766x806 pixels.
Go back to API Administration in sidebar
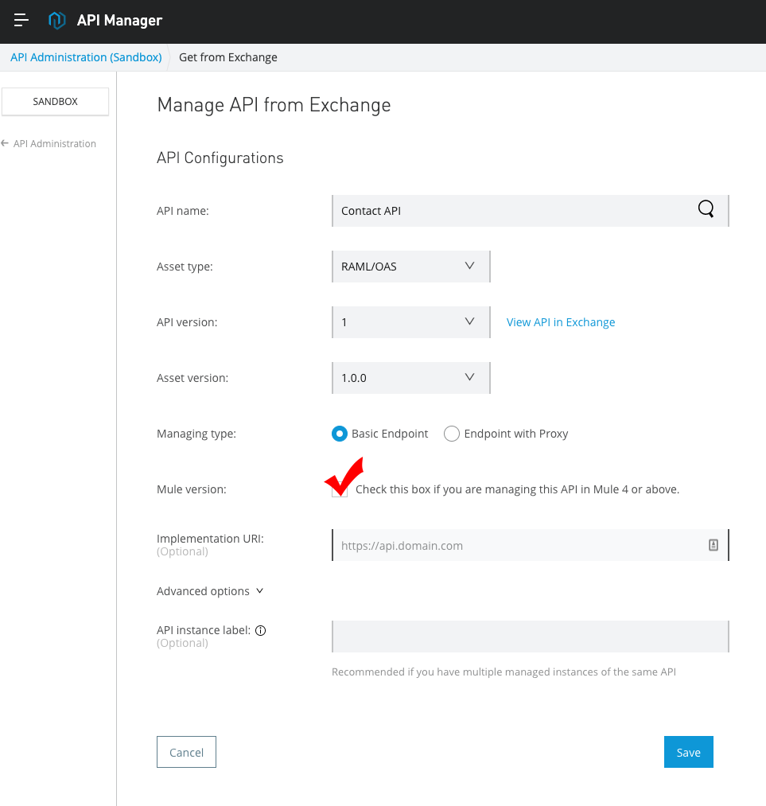[54, 143]
